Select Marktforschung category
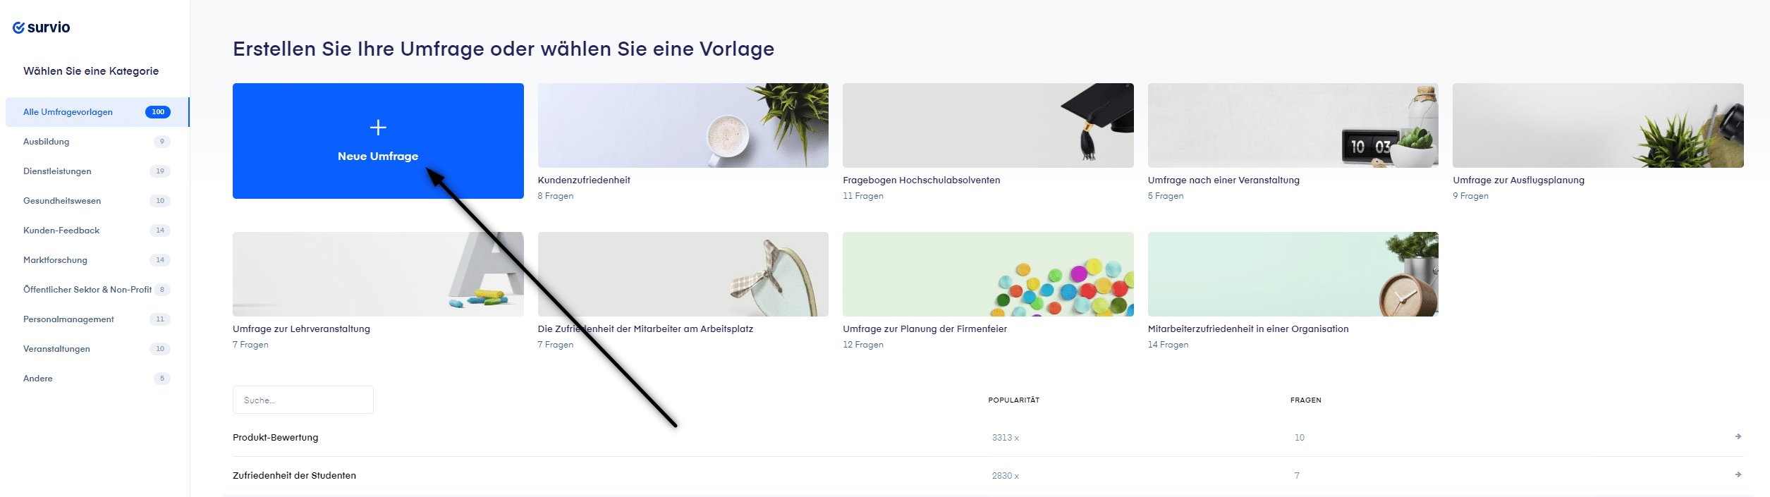 (97, 260)
